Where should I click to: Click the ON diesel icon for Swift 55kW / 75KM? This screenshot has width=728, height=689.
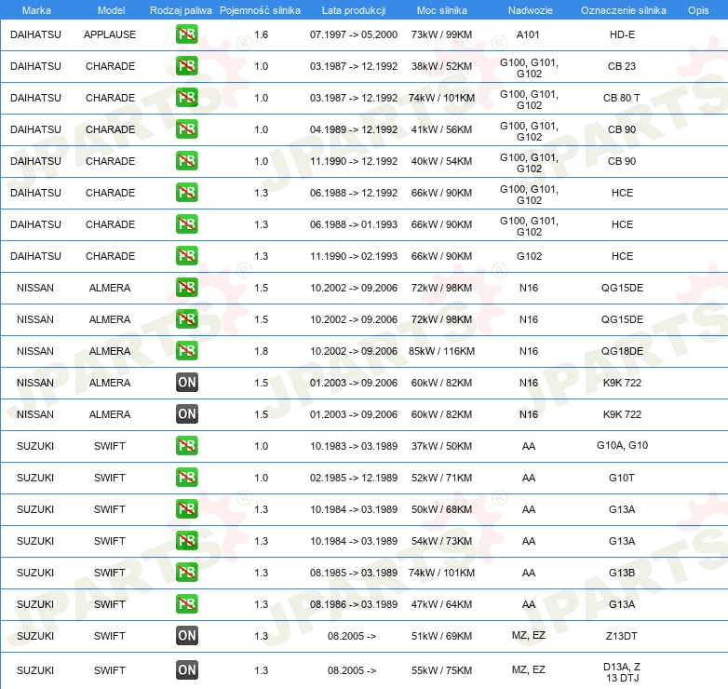point(186,669)
